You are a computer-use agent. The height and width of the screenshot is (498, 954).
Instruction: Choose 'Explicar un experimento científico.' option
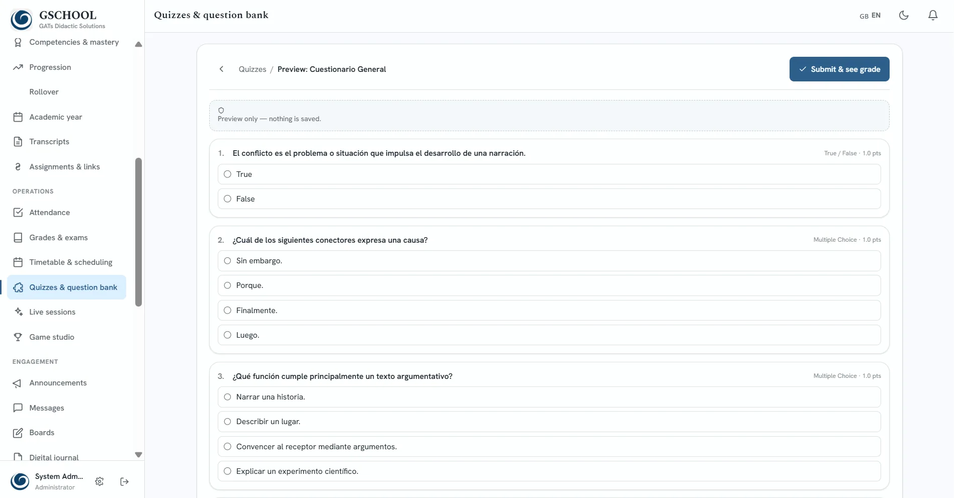(549, 471)
